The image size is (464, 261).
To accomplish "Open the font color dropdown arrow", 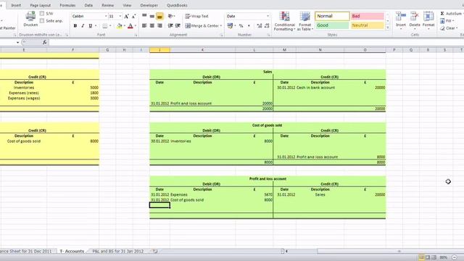I will pos(136,26).
